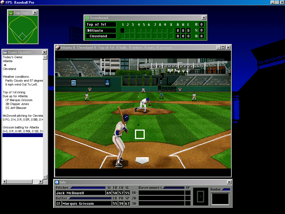Screen dimensions: 285x214
Task: Close the game play window
Action: click(228, 47)
